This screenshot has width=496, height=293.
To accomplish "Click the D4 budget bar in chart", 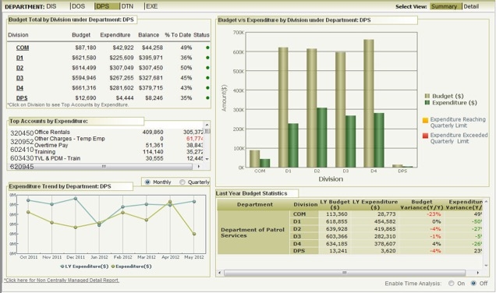I will (x=369, y=104).
